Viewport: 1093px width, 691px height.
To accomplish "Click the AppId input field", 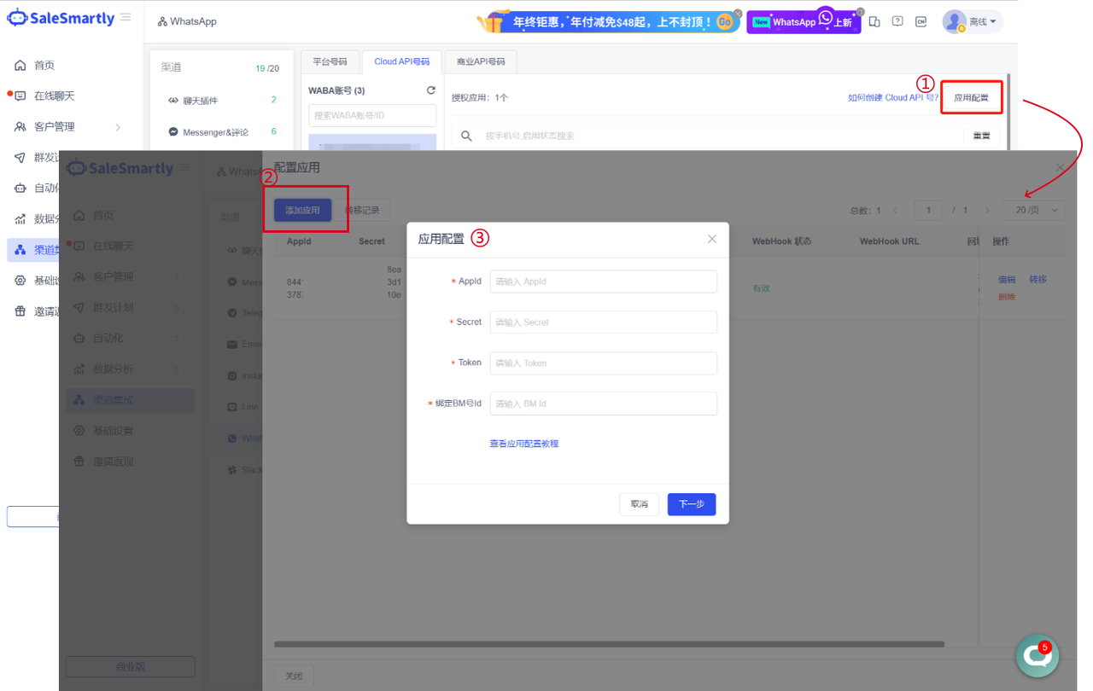I will tap(603, 282).
